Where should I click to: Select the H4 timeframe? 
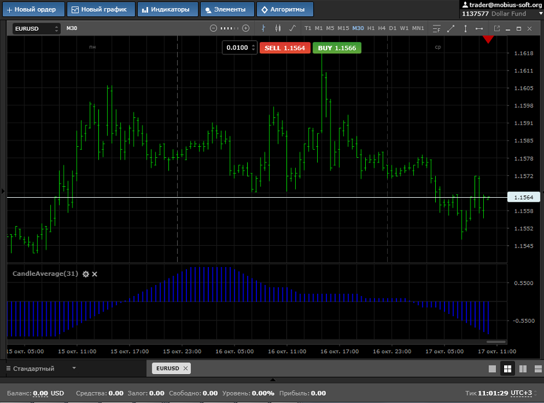pos(381,28)
